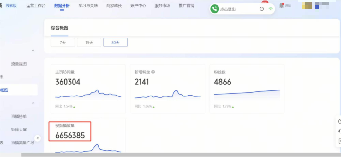The image size is (341, 157).
Task: Select the 30天 time range
Action: [x=115, y=43]
